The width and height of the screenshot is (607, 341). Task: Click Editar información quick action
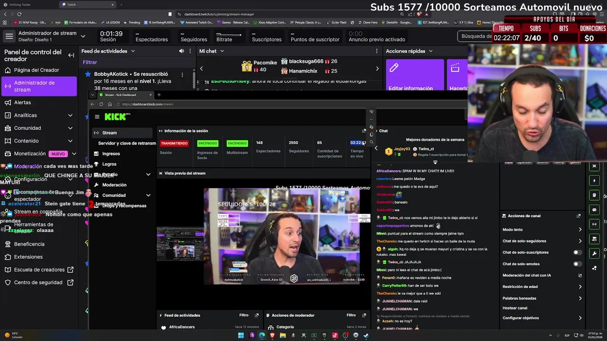click(x=415, y=76)
